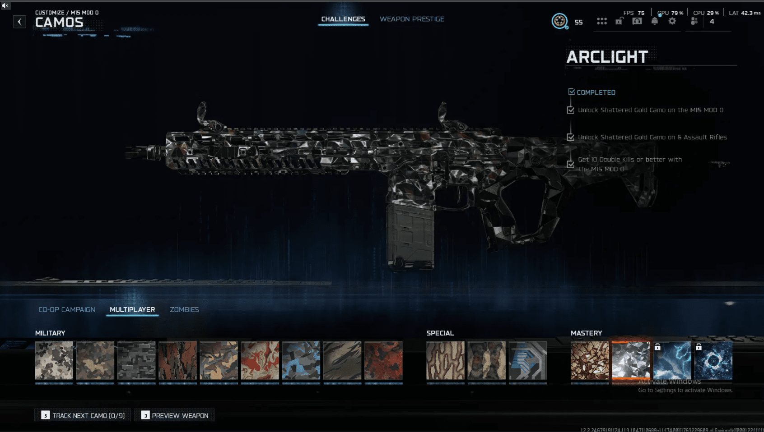Click the speaker mute icon top left
The width and height of the screenshot is (764, 432).
tap(5, 6)
